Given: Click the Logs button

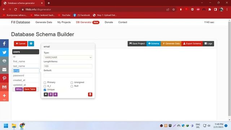Looking at the screenshot, I should (x=208, y=44).
